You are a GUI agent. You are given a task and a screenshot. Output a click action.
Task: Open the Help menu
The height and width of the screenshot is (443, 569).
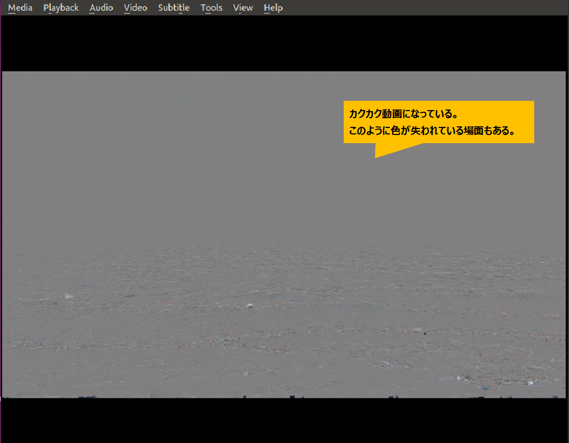(x=273, y=8)
